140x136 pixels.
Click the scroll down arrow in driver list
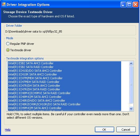(x=131, y=109)
